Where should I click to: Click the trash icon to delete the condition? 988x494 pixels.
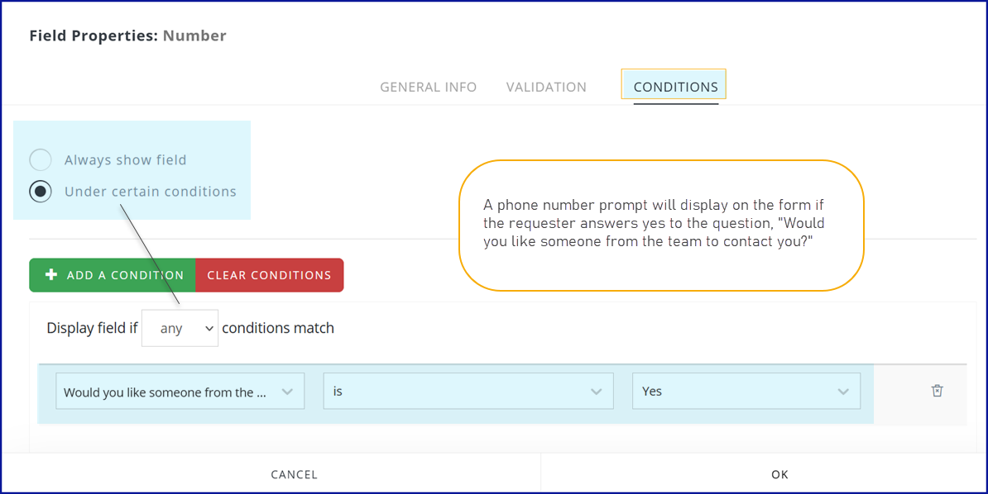pyautogui.click(x=937, y=391)
